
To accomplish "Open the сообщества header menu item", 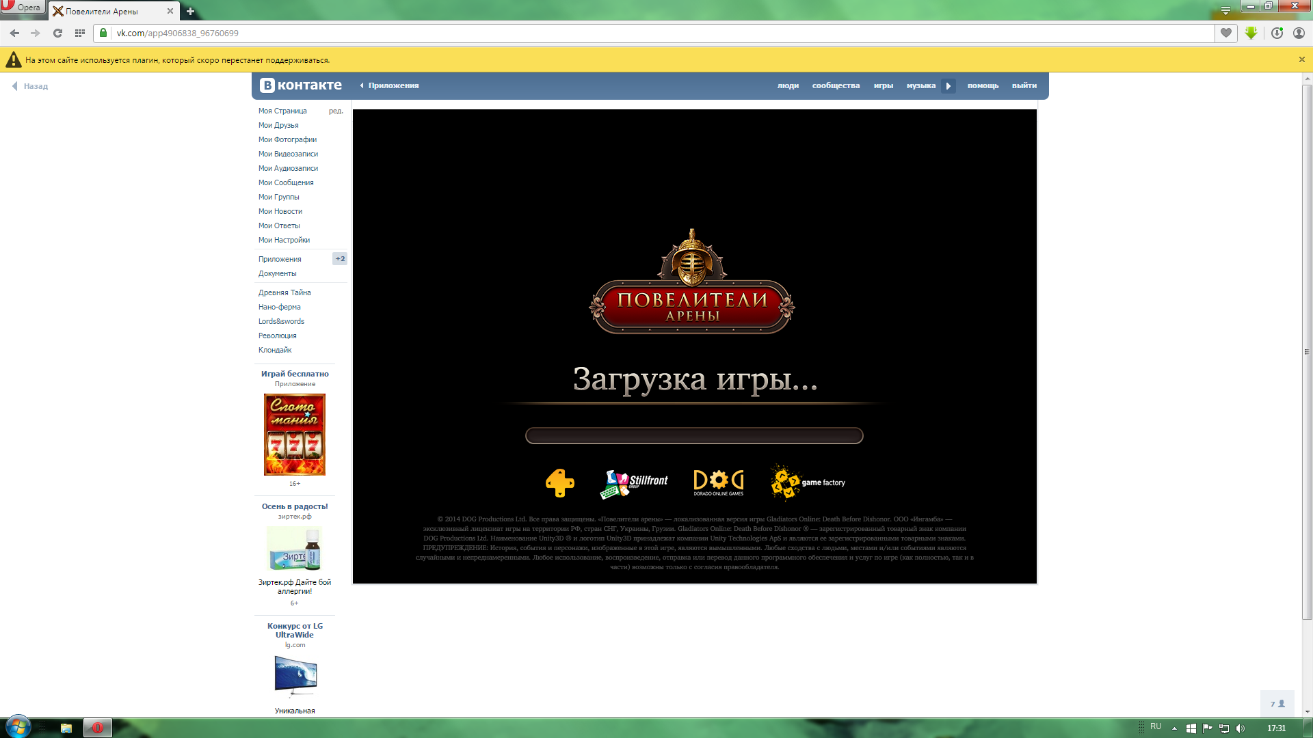I will (x=836, y=85).
